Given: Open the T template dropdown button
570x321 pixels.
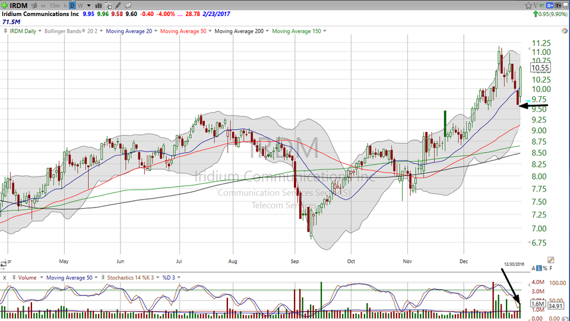Looking at the screenshot, I should tap(558, 5).
